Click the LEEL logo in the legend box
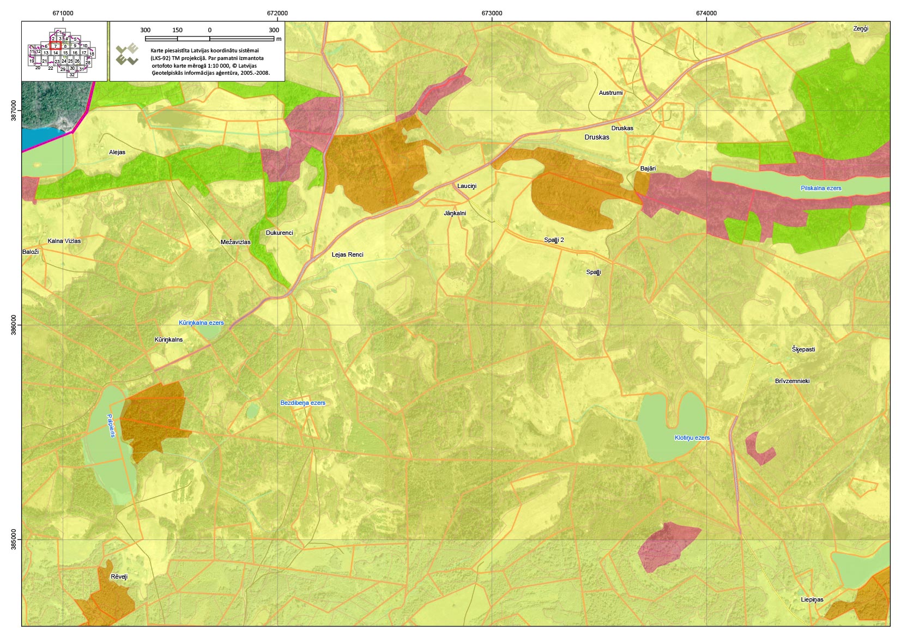901x637 pixels. click(128, 55)
